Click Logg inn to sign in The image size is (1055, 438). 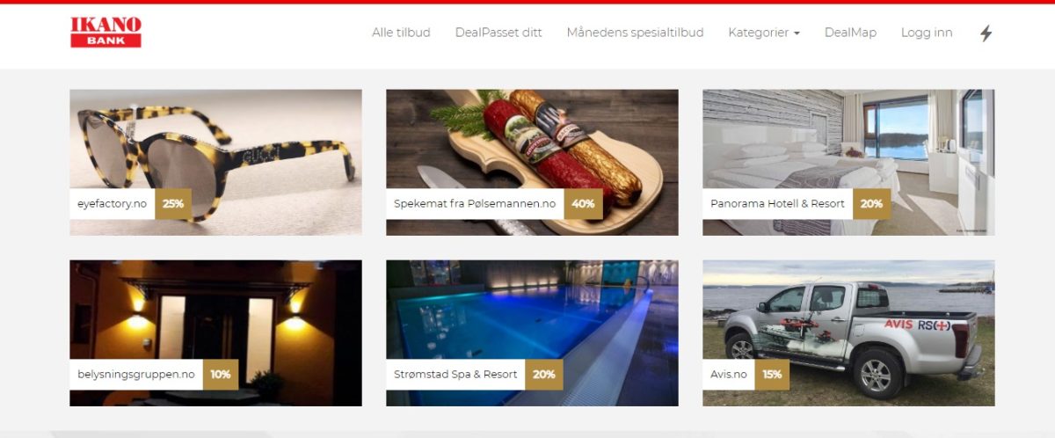tap(927, 33)
